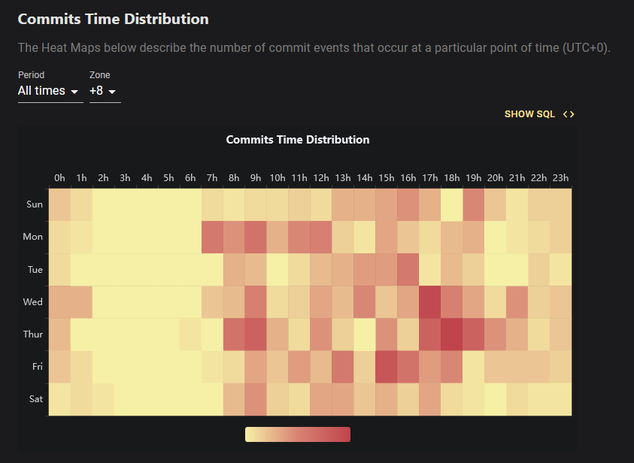Select the All times period field
The image size is (634, 463).
coord(50,91)
